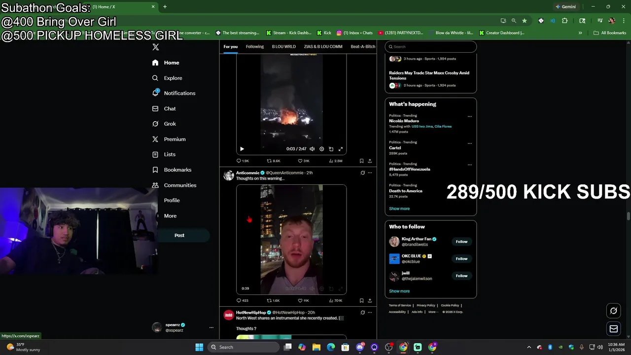The height and width of the screenshot is (355, 631).
Task: Like the fire video post (31K)
Action: pos(304,161)
